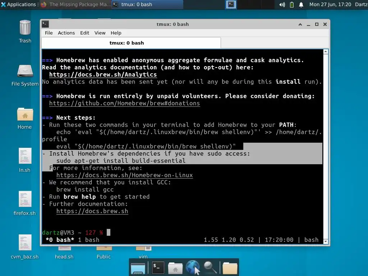Click the 'Next steps:' heading text
This screenshot has width=368, height=276.
[x=76, y=118]
